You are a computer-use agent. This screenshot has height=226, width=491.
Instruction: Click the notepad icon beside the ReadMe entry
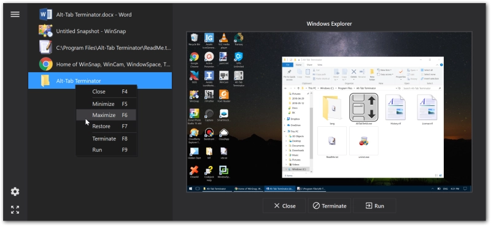point(45,48)
